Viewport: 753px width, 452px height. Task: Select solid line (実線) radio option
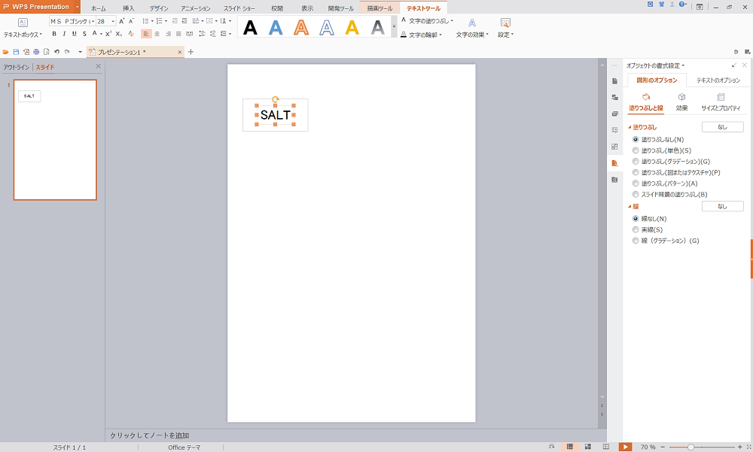click(636, 229)
